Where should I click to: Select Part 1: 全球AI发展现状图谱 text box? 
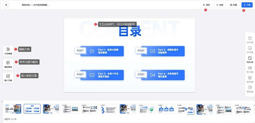click(x=108, y=51)
